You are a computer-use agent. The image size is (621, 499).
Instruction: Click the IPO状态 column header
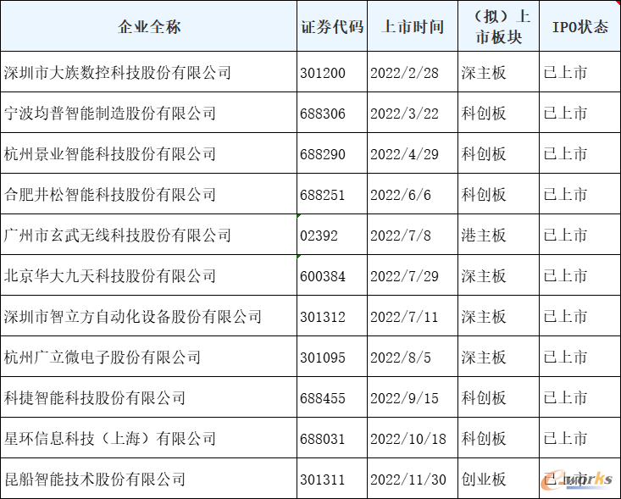pyautogui.click(x=580, y=26)
